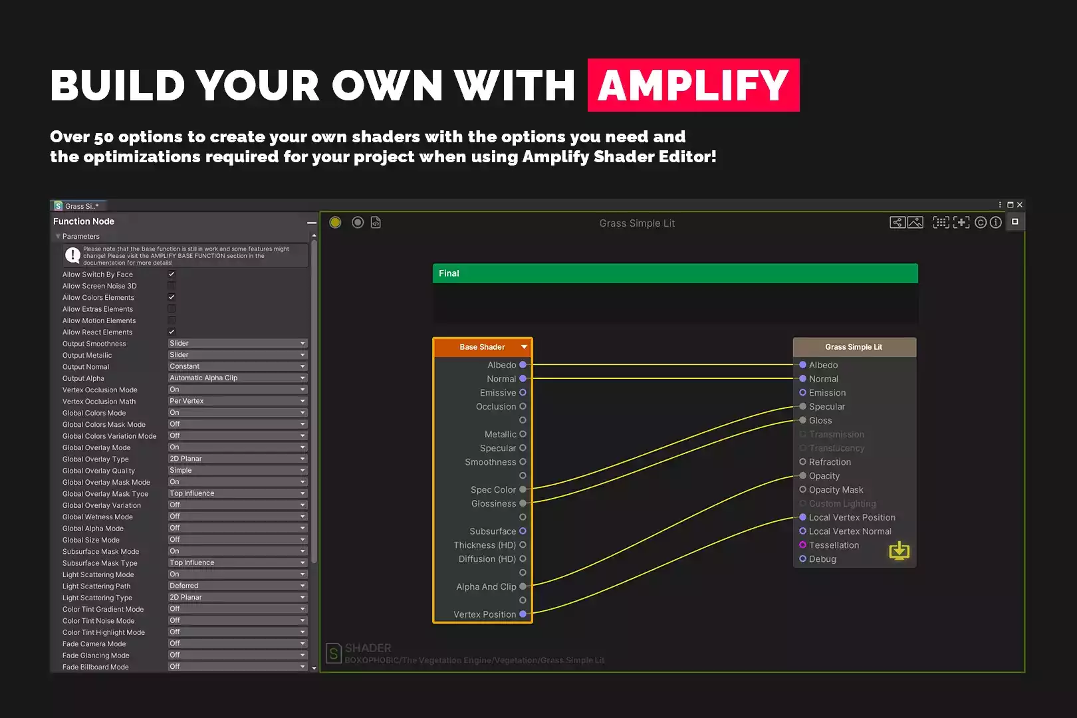Screen dimensions: 1077x718
Task: Open Subsurface Mask Type dropdown
Action: click(x=237, y=562)
